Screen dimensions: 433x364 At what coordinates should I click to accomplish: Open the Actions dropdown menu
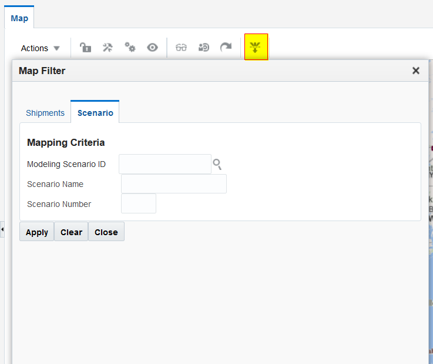pyautogui.click(x=41, y=48)
